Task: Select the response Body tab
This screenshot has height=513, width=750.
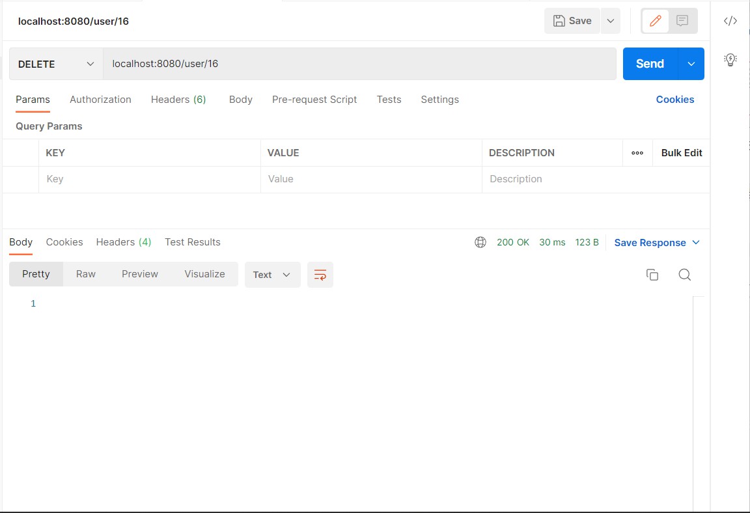Action: 21,242
